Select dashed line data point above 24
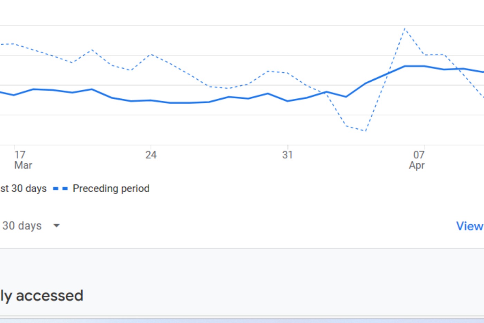This screenshot has height=323, width=484. pos(151,54)
